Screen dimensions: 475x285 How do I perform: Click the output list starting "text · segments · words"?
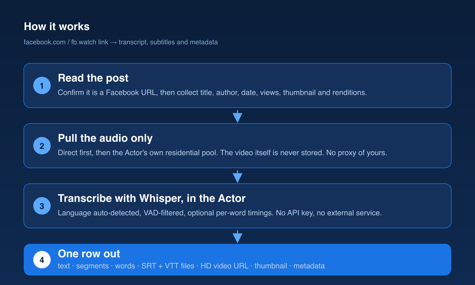point(191,266)
